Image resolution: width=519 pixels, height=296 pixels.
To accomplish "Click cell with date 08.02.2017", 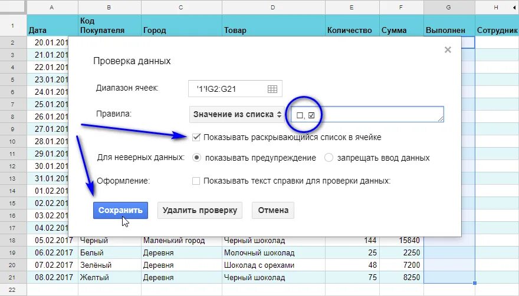I will pos(52,277).
